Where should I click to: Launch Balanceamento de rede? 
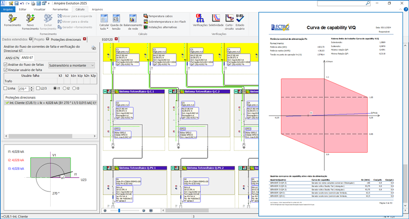pos(133,22)
